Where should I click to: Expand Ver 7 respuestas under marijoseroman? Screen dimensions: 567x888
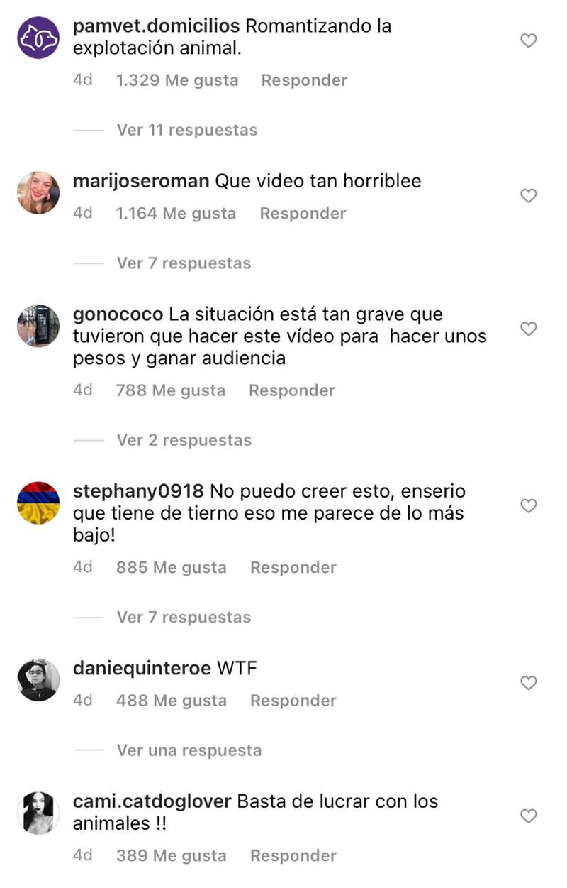pos(184,263)
